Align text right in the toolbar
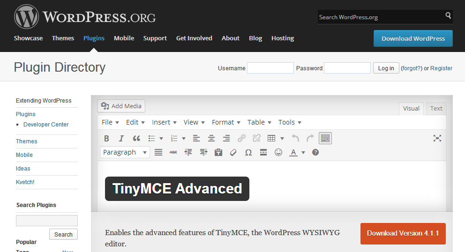 (x=226, y=139)
